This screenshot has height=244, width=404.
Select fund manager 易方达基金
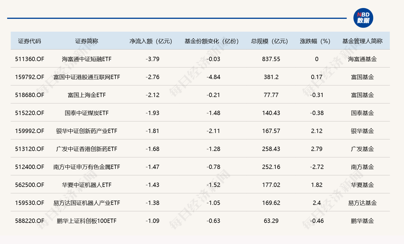click(x=363, y=203)
